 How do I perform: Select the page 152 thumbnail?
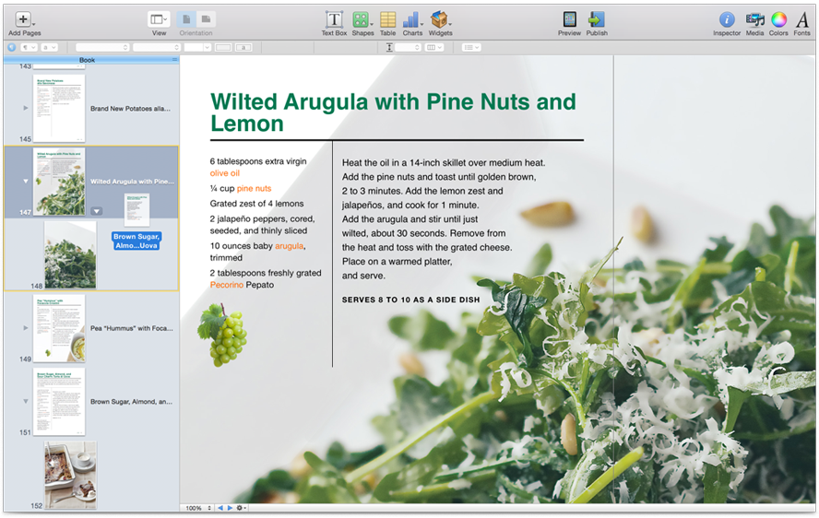click(70, 475)
